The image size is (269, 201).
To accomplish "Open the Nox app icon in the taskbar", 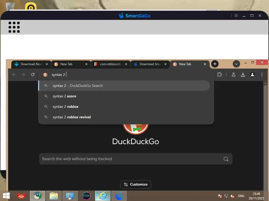I will [x=86, y=196].
